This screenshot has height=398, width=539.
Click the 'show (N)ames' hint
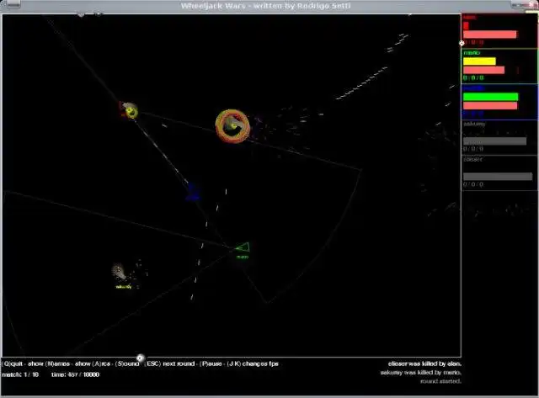tap(49, 364)
